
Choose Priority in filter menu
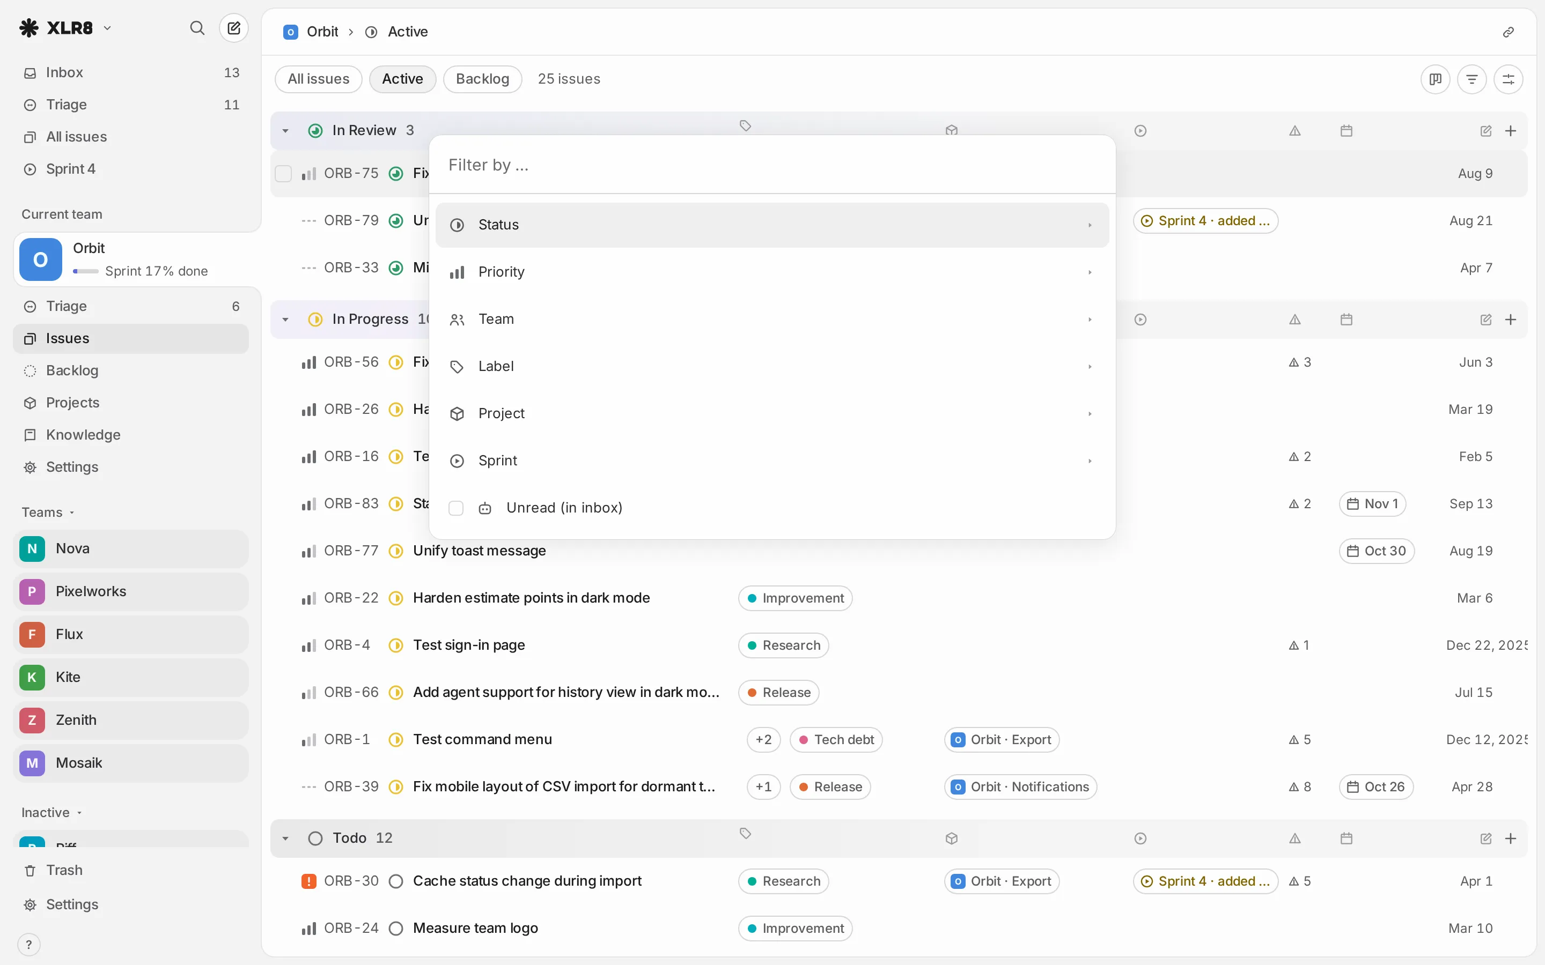(x=772, y=272)
